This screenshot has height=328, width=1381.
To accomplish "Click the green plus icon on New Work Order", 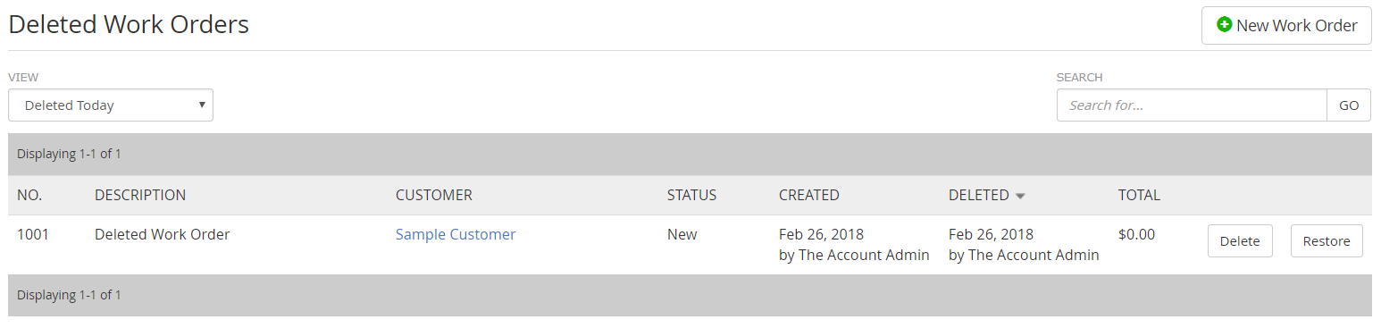I will [1224, 25].
